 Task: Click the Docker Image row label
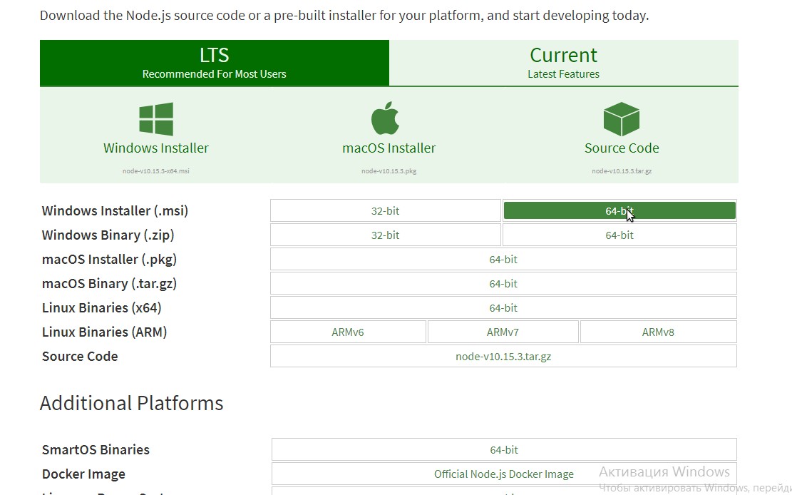tap(84, 474)
